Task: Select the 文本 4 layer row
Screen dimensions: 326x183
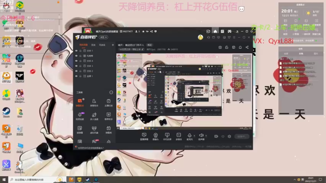Action: 95,61
